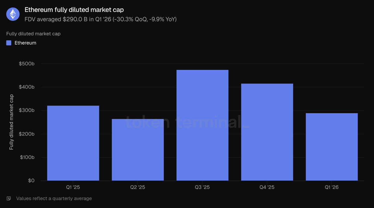
Task: Click the note icon beside quarterly average text
Action: click(x=9, y=198)
